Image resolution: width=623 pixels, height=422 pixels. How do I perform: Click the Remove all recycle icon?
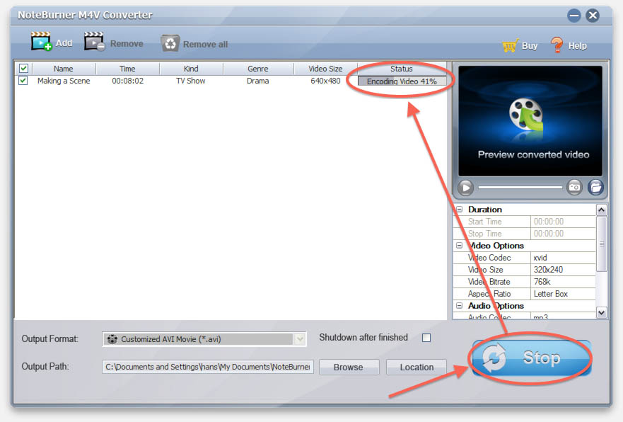click(x=170, y=43)
